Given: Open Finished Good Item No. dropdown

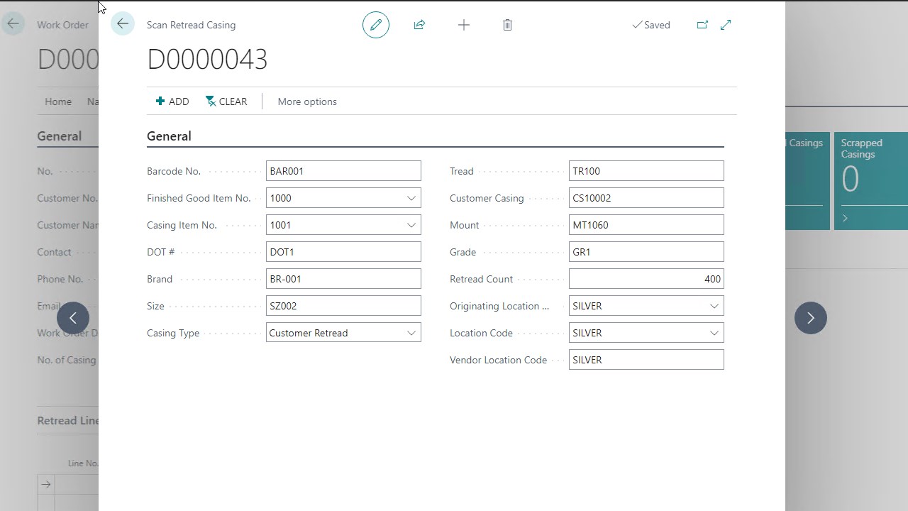Looking at the screenshot, I should point(411,198).
